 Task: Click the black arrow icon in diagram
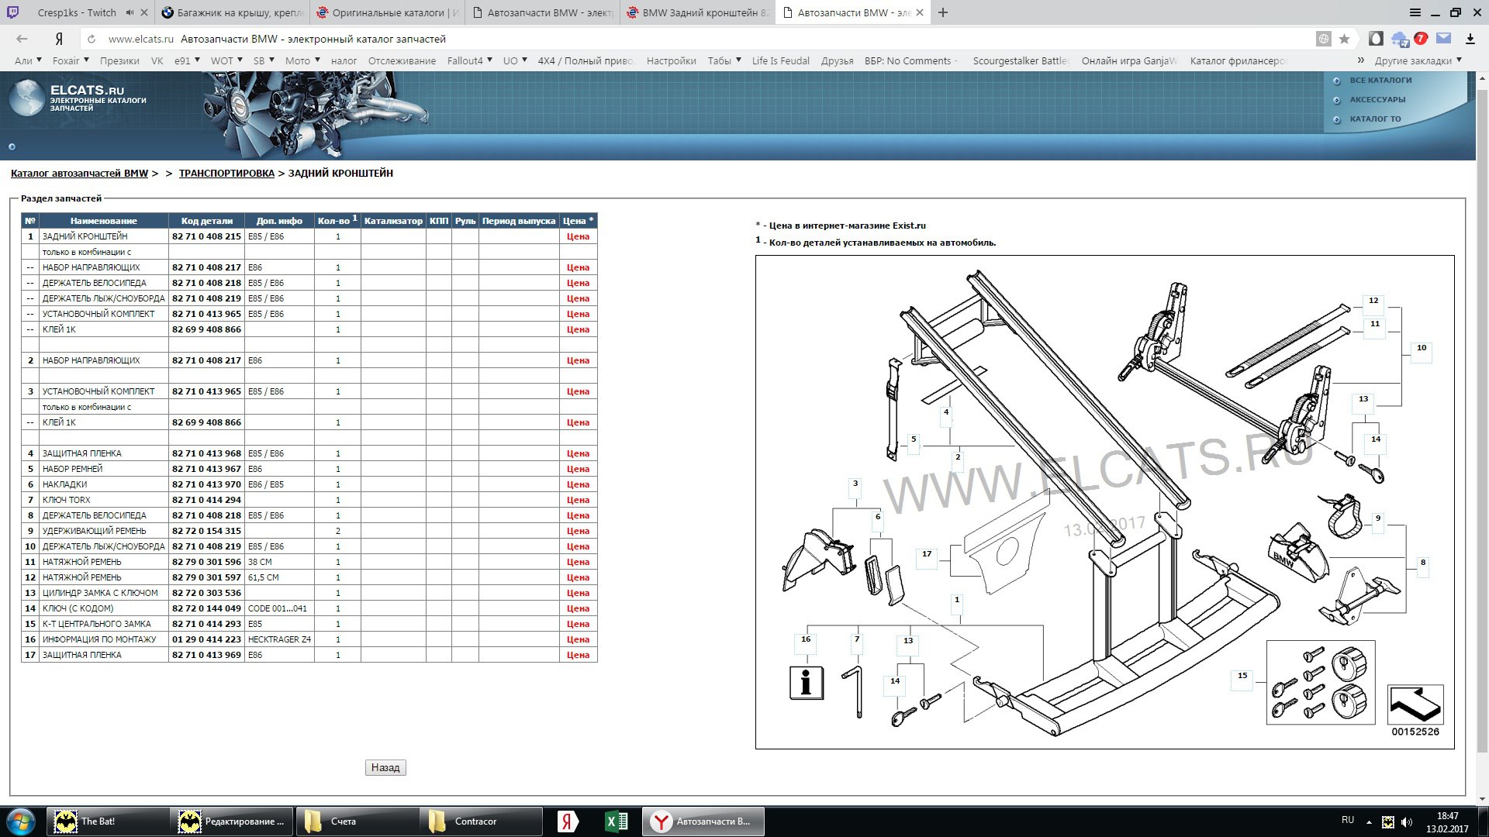tap(1415, 704)
